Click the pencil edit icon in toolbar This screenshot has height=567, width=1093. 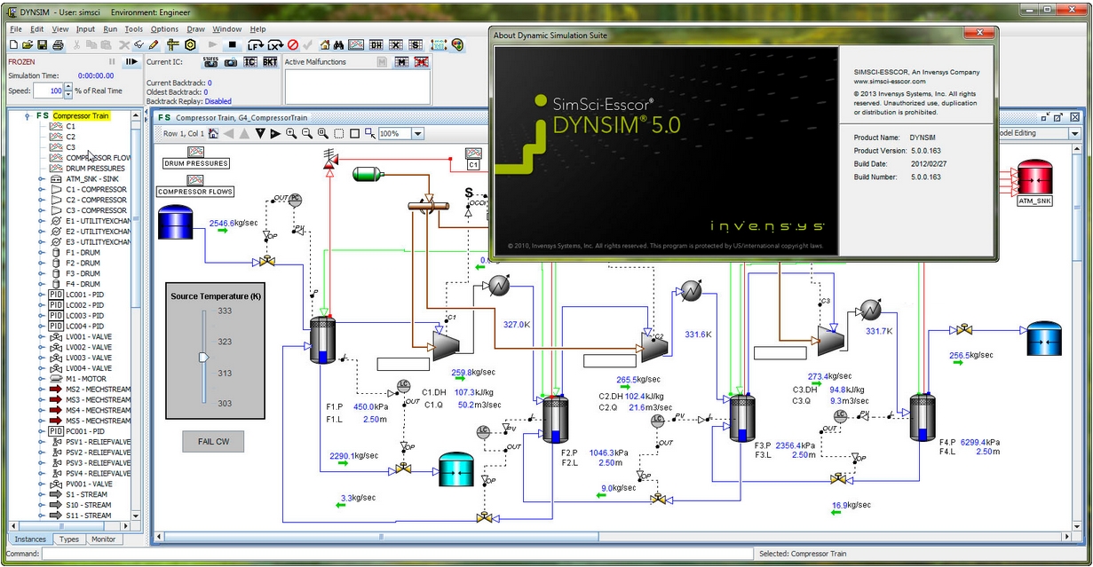pos(154,44)
